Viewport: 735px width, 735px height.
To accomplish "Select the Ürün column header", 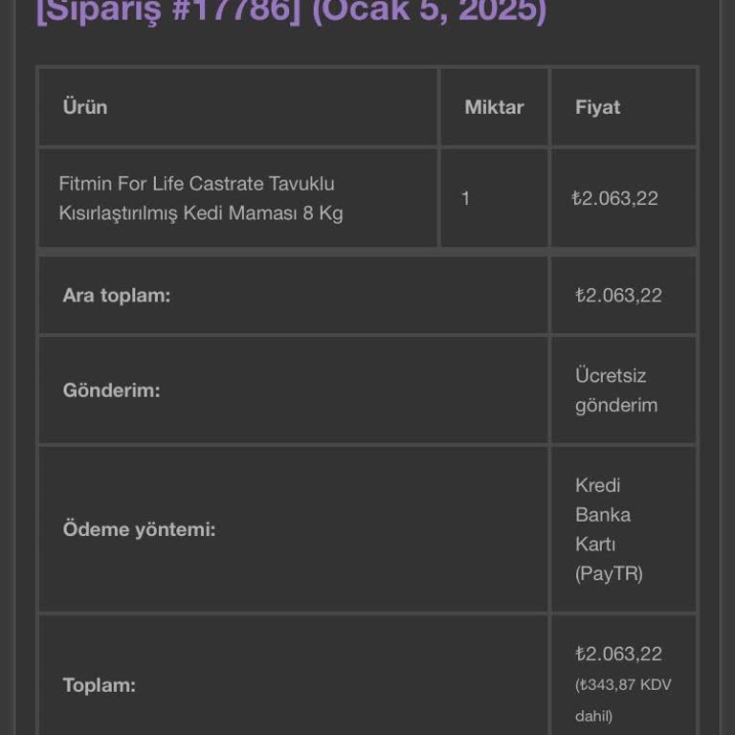I will tap(85, 107).
